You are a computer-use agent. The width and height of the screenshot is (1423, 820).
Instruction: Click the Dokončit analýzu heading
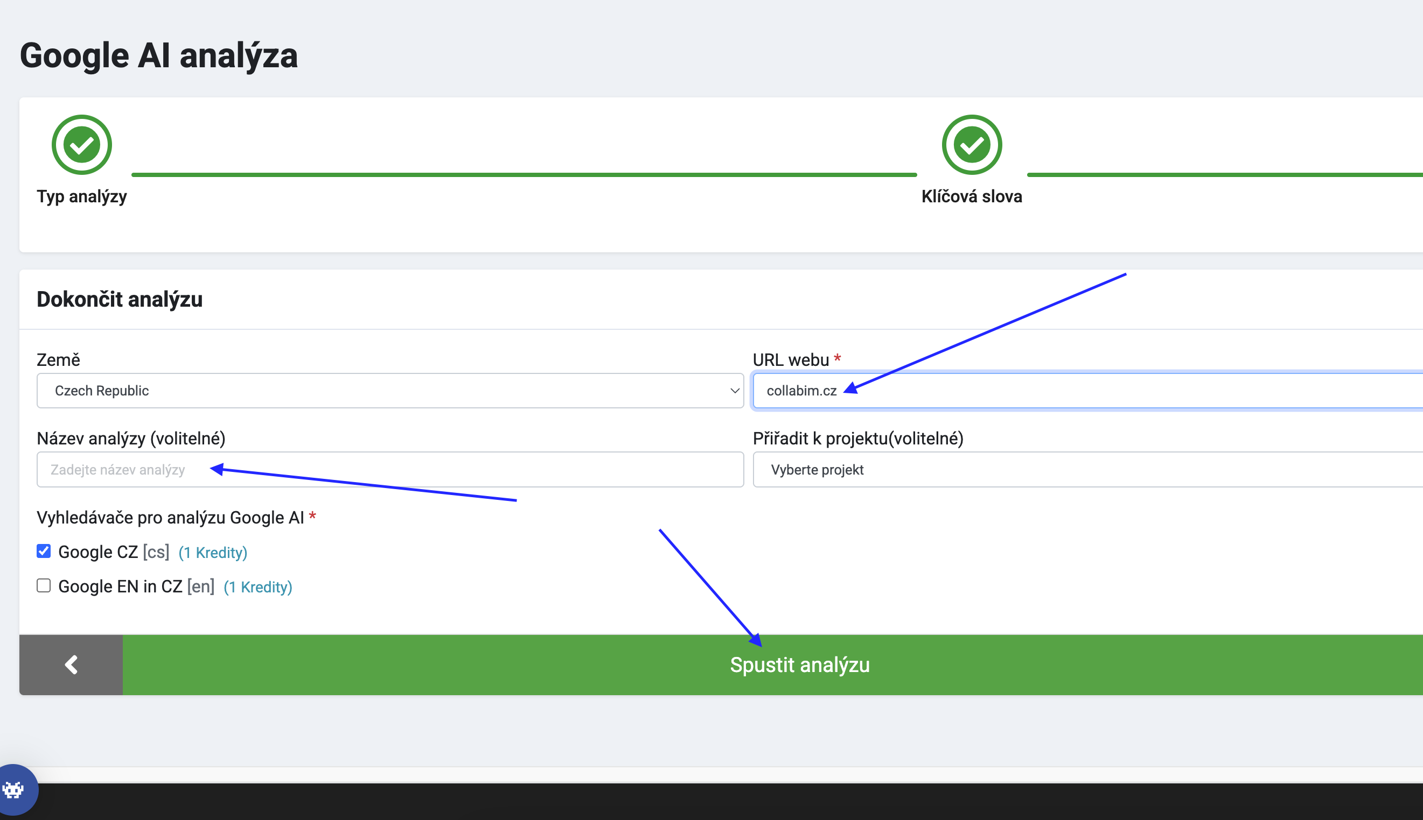pos(120,300)
